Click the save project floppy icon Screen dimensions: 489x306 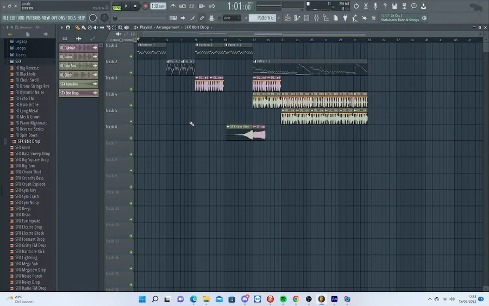coord(394,6)
